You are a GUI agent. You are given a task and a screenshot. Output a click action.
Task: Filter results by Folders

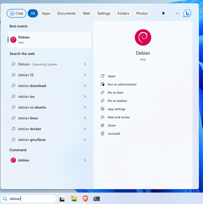point(123,13)
